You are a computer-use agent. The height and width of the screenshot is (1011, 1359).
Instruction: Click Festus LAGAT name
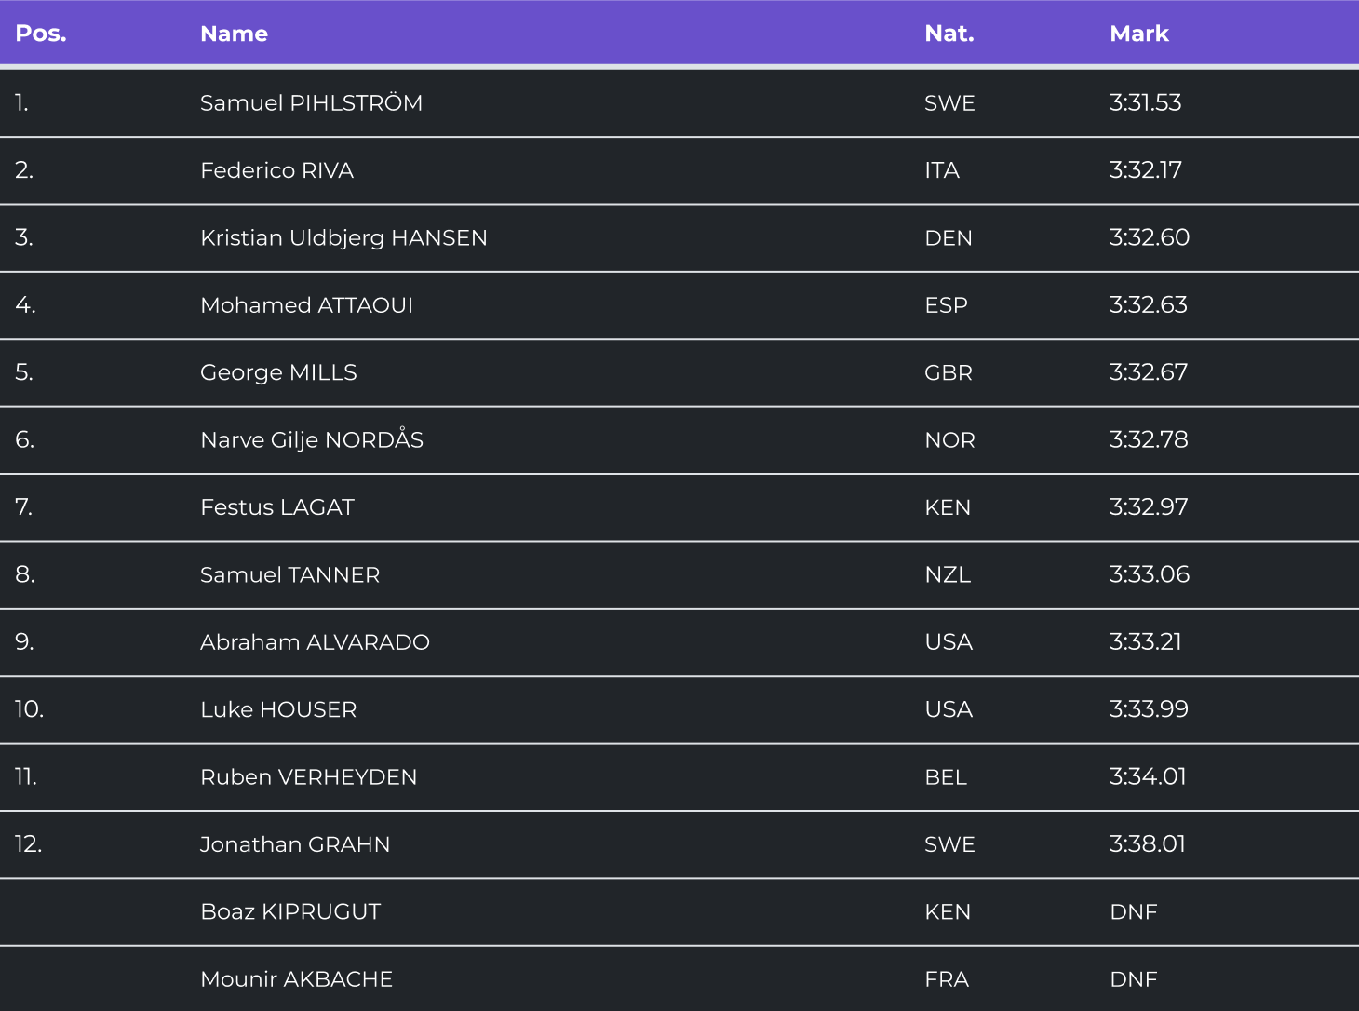(x=277, y=507)
